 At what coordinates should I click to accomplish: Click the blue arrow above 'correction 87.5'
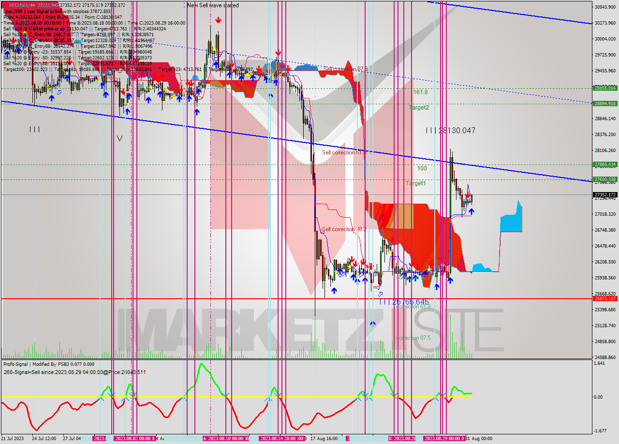pos(372,324)
